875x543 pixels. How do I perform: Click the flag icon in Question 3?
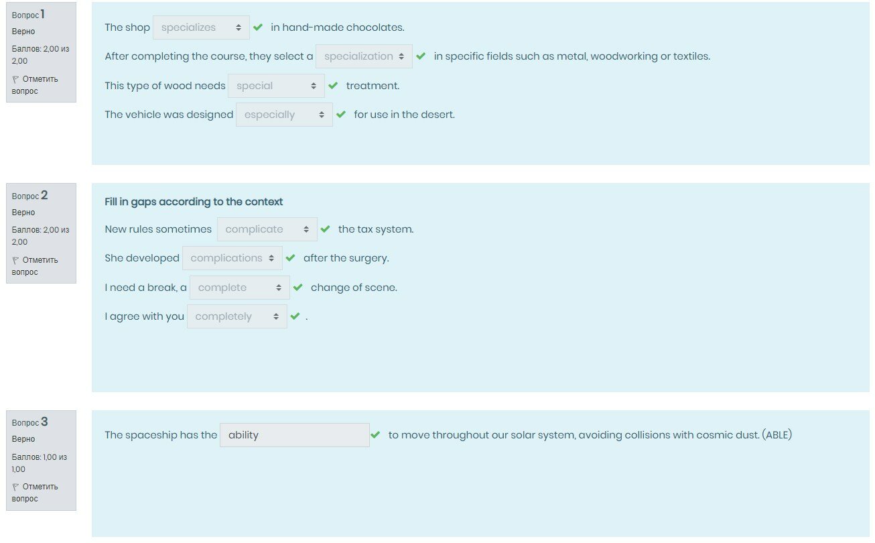[15, 487]
